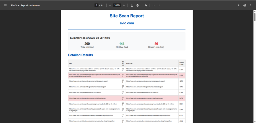256x123 pixels.
Task: Rotate the document counterclockwise
Action: [137, 5]
